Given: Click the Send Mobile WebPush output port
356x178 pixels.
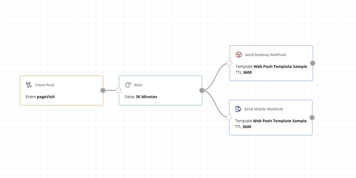Looking at the screenshot, I should (x=312, y=118).
